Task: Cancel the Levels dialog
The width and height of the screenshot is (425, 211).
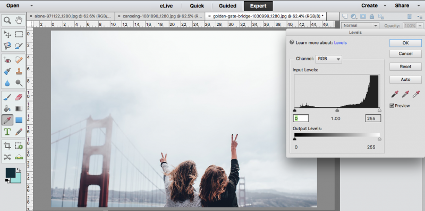Action: coord(405,54)
